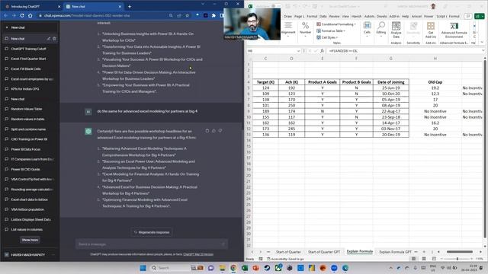Image resolution: width=488 pixels, height=274 pixels.
Task: Expand the Excel formula bar
Action: click(483, 51)
